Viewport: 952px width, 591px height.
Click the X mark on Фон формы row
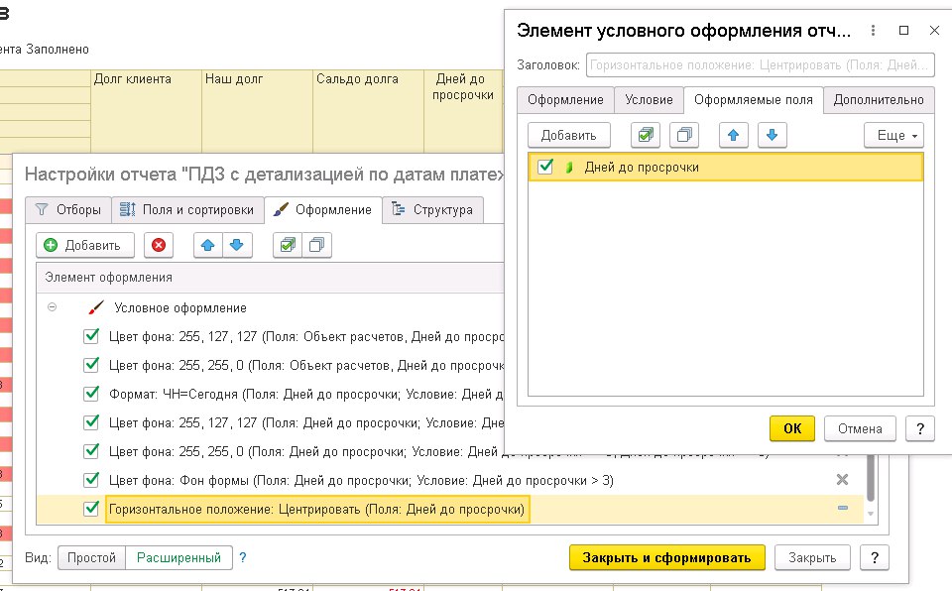point(842,479)
